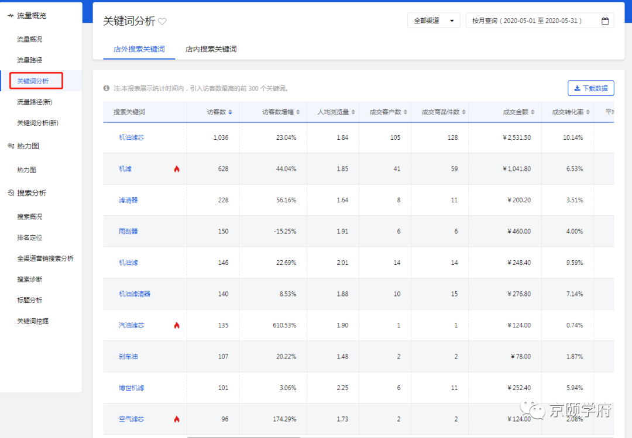This screenshot has height=438, width=632.
Task: Click the growth value -15.25%
Action: click(x=285, y=232)
